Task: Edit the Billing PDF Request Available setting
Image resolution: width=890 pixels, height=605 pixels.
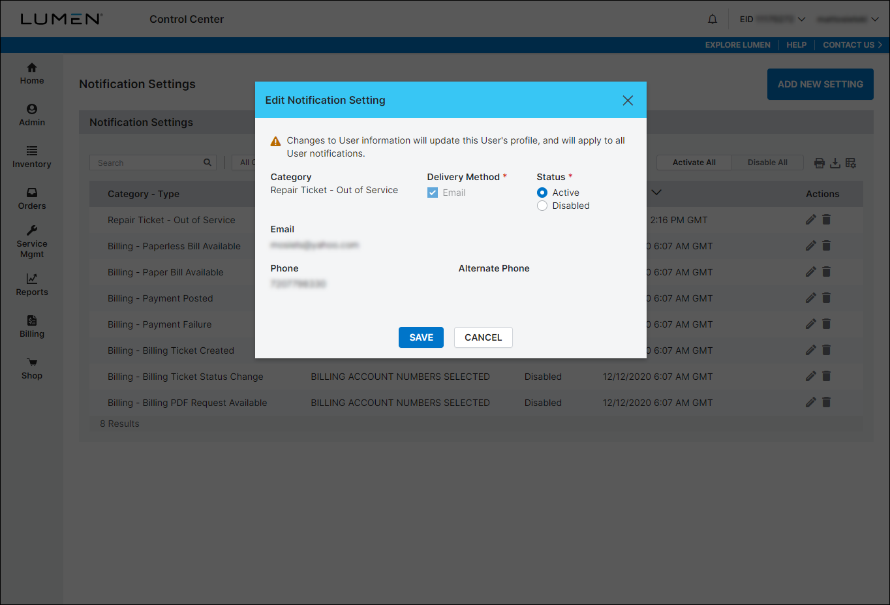Action: [811, 403]
